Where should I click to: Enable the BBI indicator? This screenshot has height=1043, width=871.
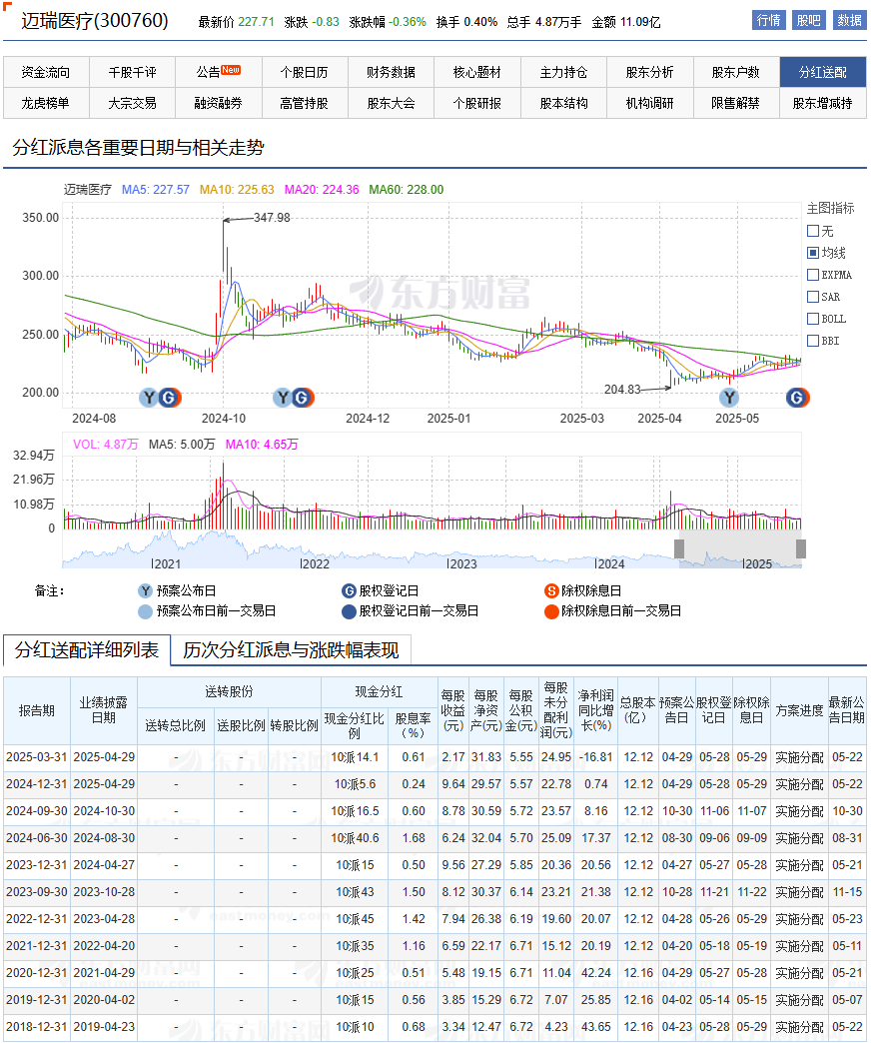pos(812,341)
